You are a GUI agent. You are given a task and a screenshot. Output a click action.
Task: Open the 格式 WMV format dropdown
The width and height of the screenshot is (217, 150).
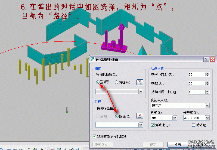click(175, 118)
